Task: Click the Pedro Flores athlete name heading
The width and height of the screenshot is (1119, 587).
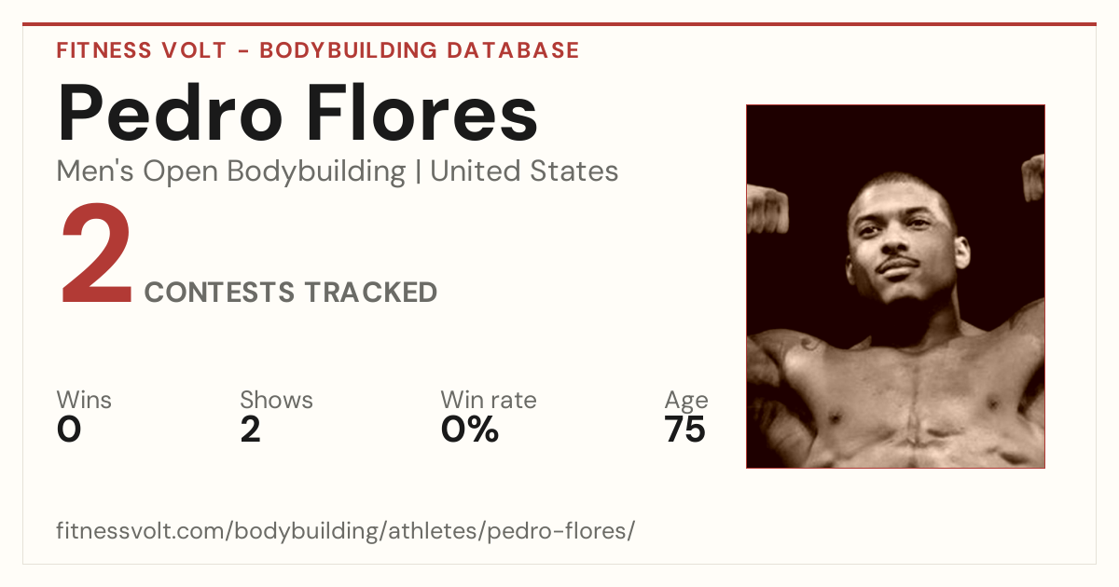Action: 297,114
